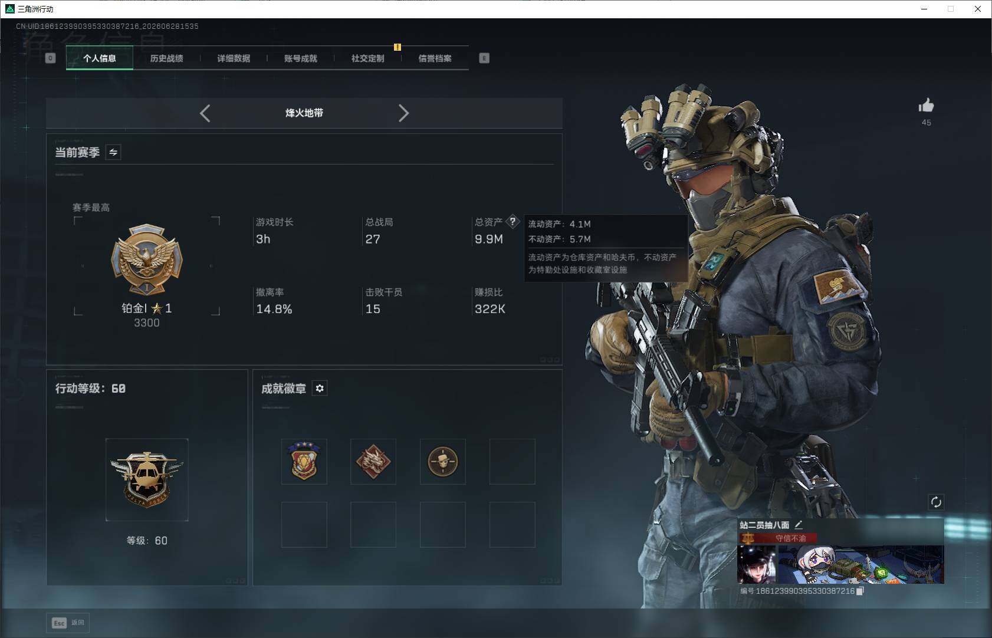Click the character refresh rotate icon

(936, 502)
